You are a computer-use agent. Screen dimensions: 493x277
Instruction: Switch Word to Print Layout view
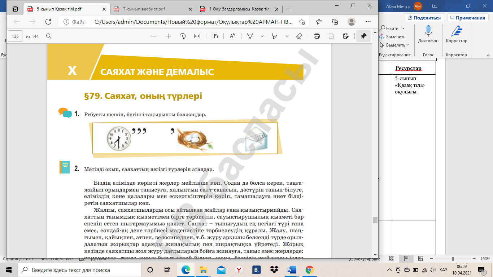tap(406, 259)
